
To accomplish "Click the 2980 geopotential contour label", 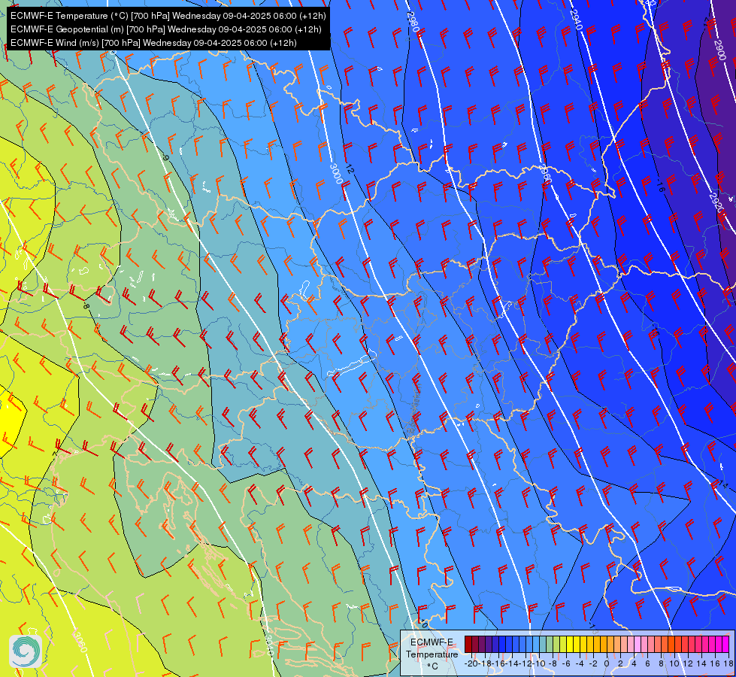I will [413, 21].
